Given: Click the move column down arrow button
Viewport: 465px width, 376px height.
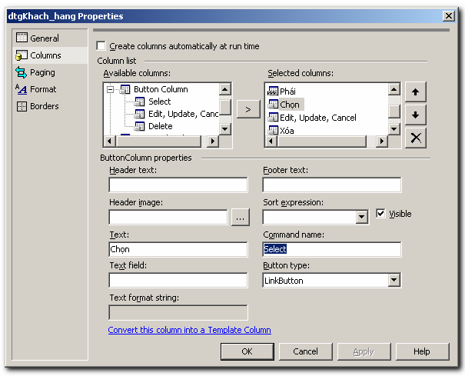Looking at the screenshot, I should (x=415, y=115).
